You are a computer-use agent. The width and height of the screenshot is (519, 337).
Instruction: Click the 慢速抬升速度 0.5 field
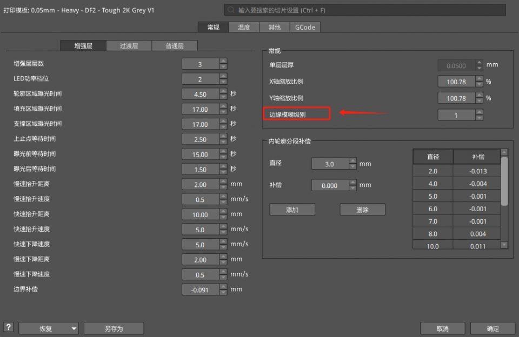(201, 199)
